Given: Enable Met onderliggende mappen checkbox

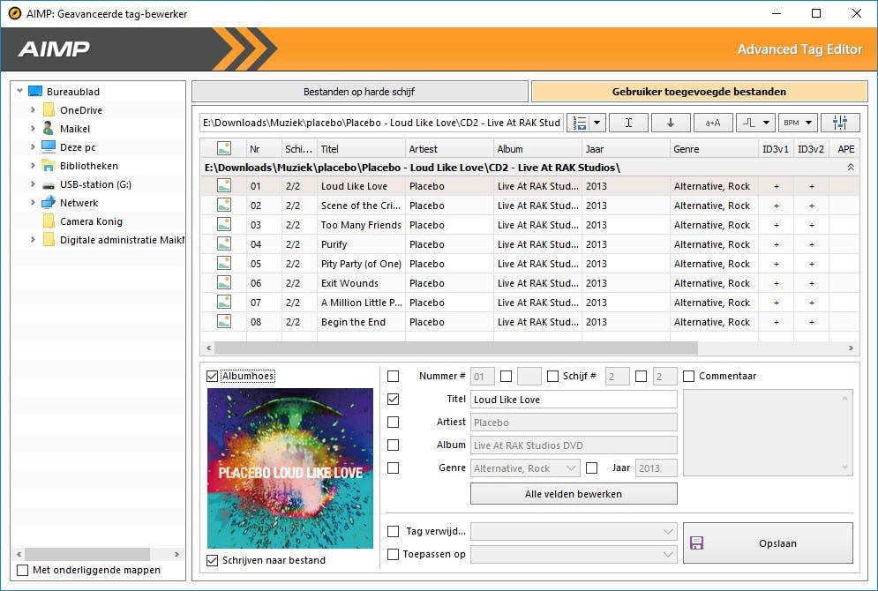Looking at the screenshot, I should [22, 571].
